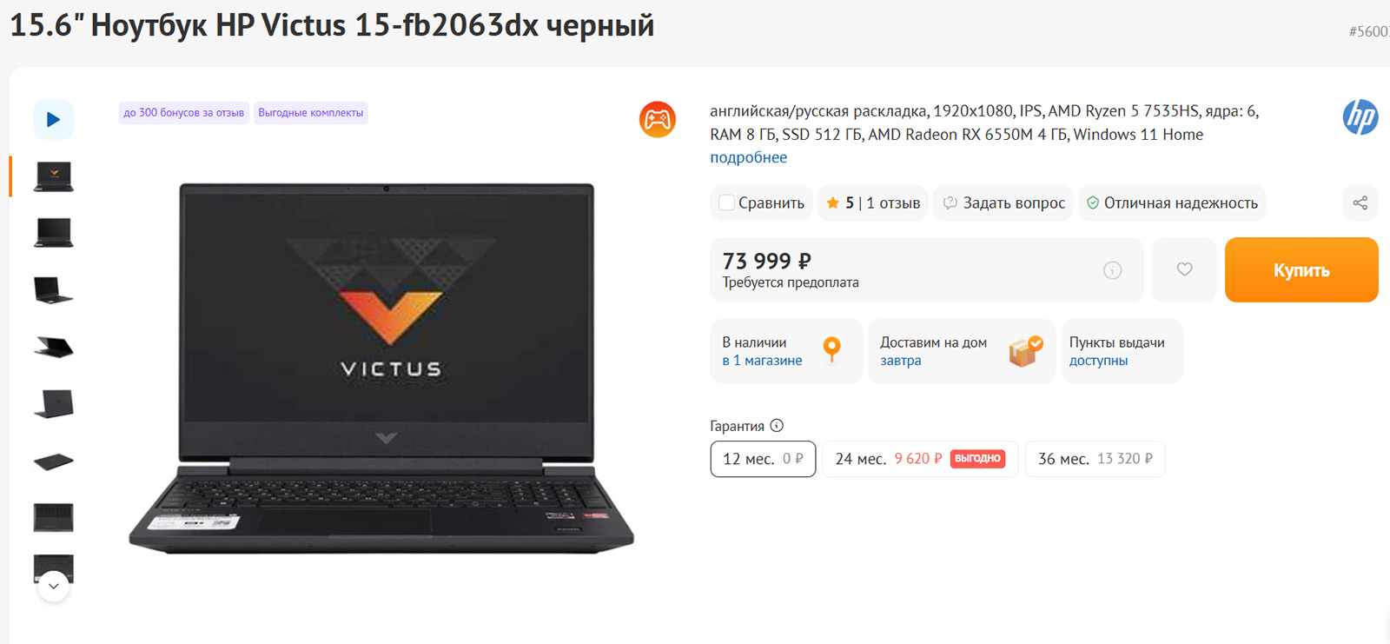Click the map pin icon in В наличии
This screenshot has width=1390, height=644.
(831, 349)
